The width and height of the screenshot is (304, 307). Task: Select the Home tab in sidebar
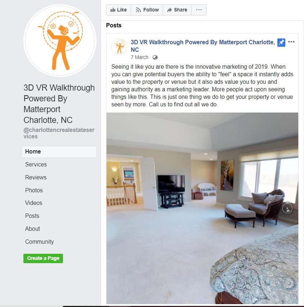click(x=59, y=152)
